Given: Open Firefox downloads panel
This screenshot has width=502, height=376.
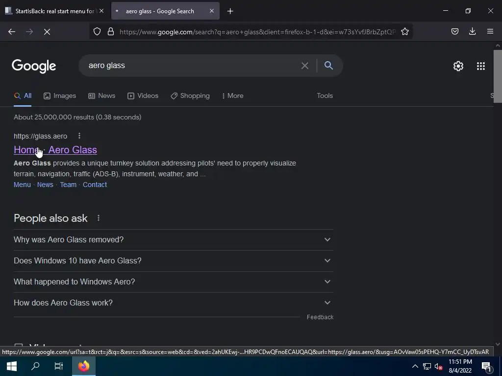Looking at the screenshot, I should point(473,31).
